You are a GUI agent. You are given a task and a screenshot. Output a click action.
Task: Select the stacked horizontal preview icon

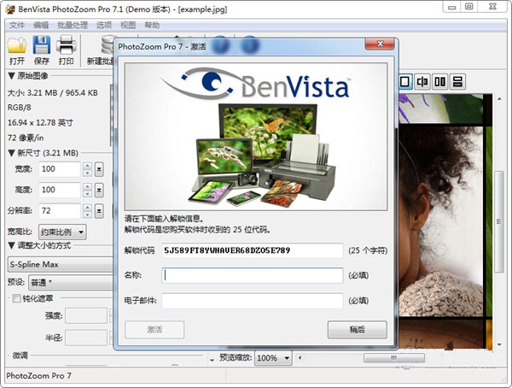(x=457, y=81)
